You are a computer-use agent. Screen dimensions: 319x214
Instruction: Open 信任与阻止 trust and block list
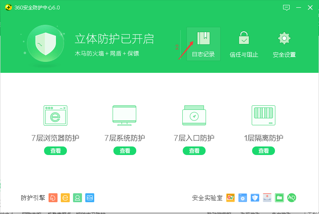coord(244,44)
